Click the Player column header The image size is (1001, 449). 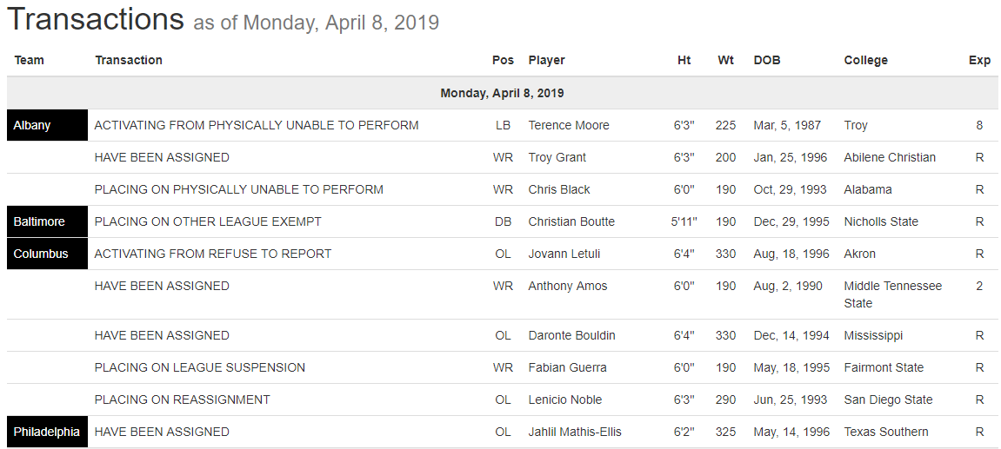coord(546,60)
